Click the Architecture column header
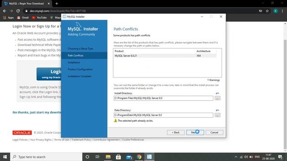Screen dimensions: 287x161 (203, 51)
